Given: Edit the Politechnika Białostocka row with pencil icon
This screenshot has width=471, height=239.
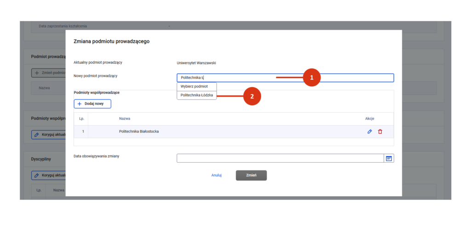Looking at the screenshot, I should click(369, 131).
